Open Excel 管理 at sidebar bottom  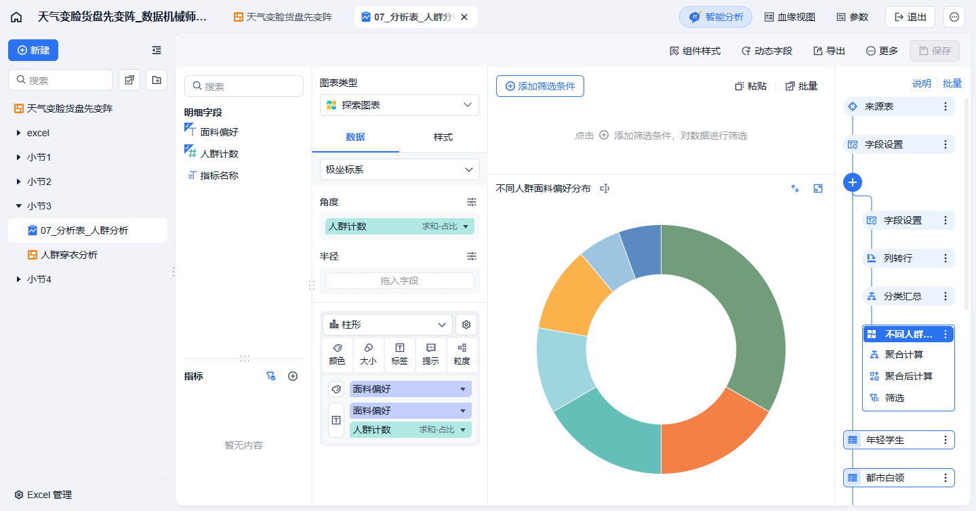click(x=43, y=495)
